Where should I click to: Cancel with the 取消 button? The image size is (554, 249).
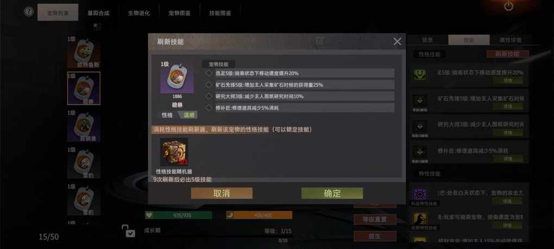point(222,193)
